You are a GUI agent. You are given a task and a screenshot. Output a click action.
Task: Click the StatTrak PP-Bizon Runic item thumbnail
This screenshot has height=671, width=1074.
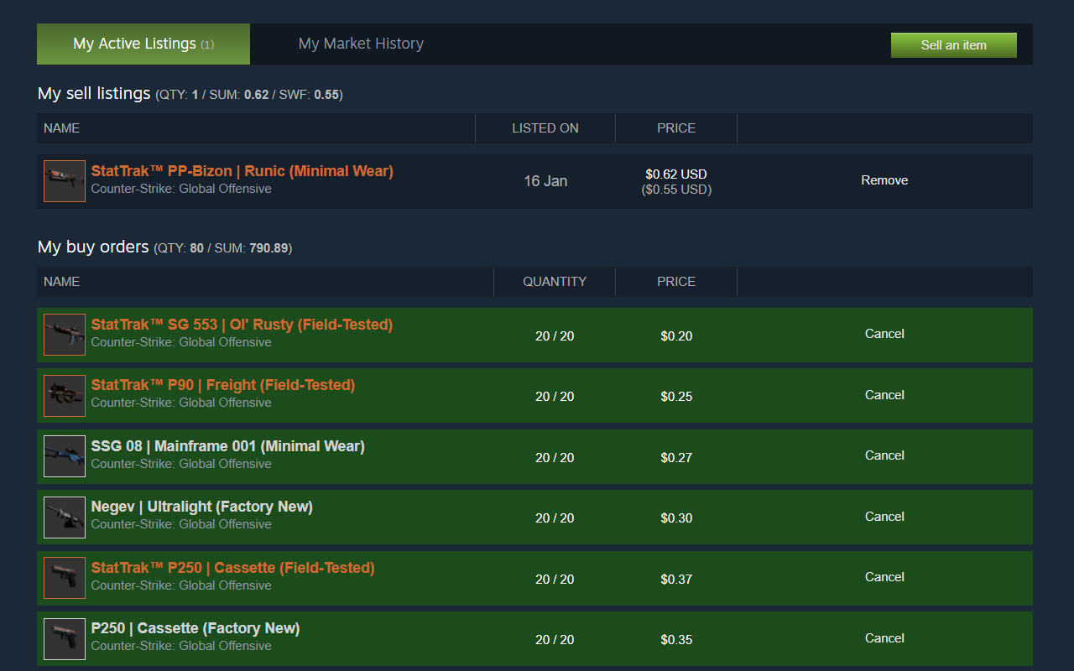pyautogui.click(x=64, y=180)
